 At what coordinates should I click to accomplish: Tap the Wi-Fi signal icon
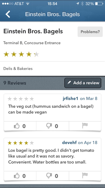tap(28, 4)
